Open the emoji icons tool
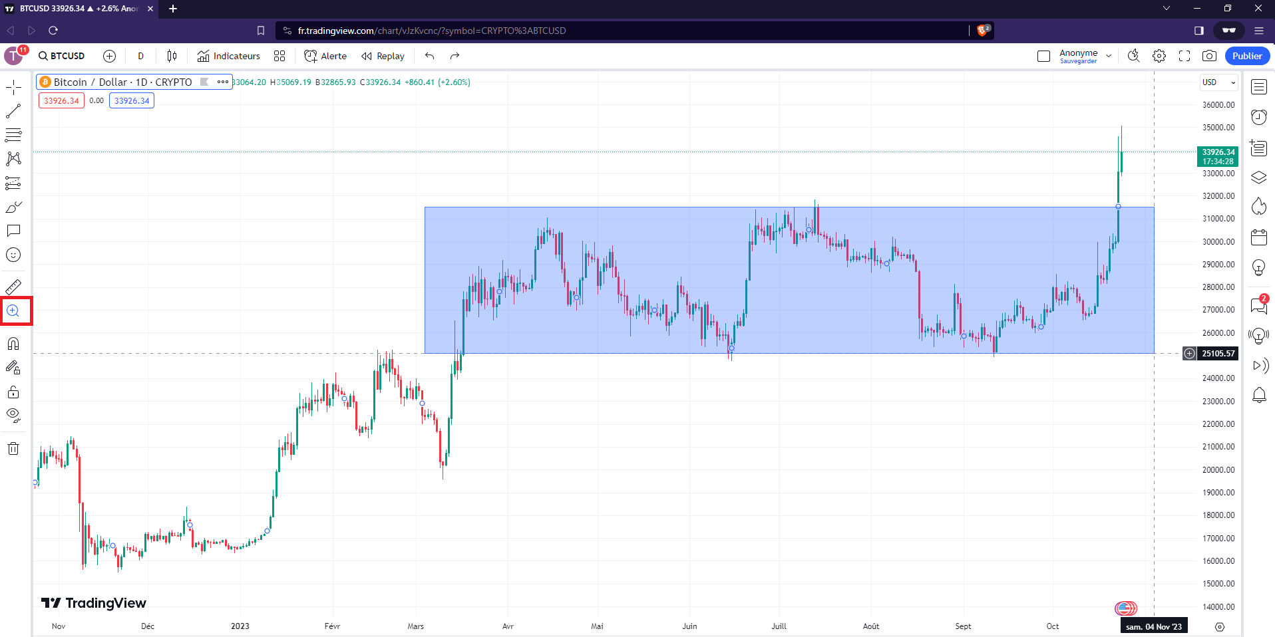 (x=13, y=255)
